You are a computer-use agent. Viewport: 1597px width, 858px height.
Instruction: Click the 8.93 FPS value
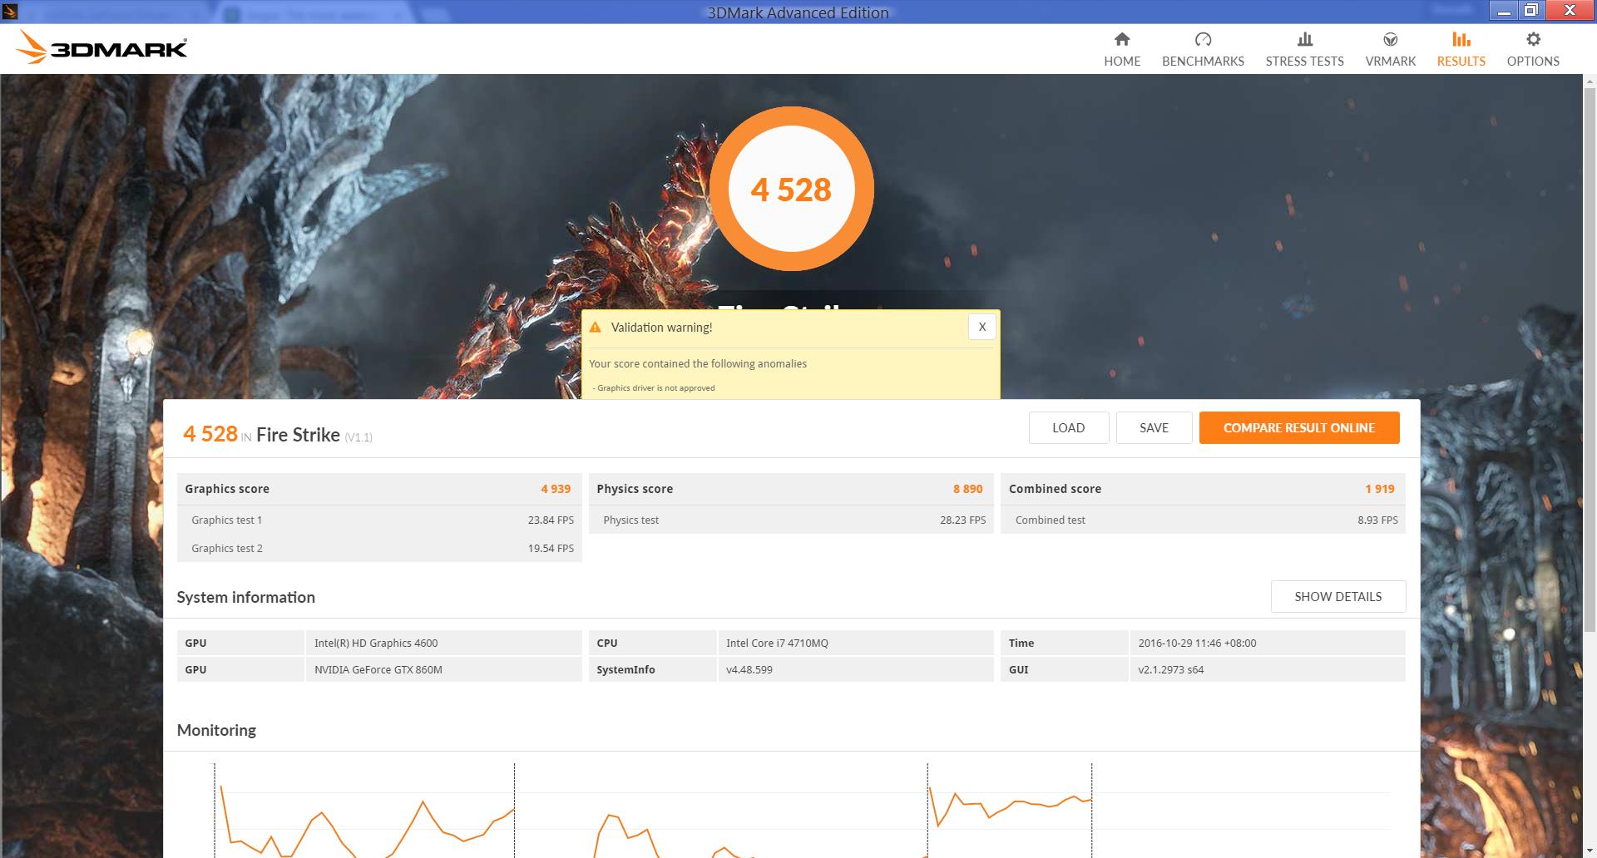1377,520
